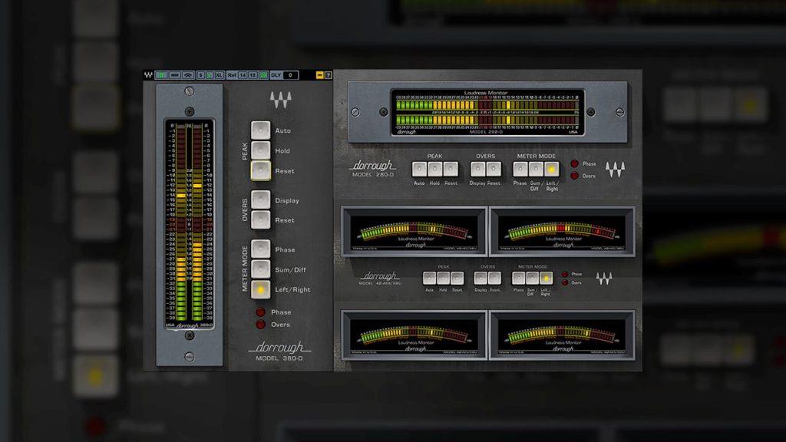The image size is (786, 442).
Task: Set meter size to XL
Action: pos(220,75)
